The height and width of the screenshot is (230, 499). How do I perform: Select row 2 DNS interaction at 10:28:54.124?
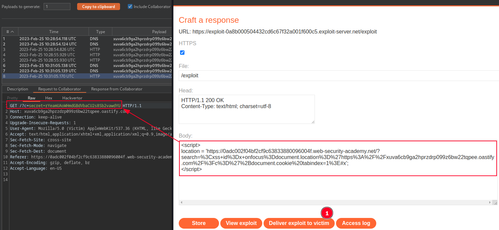coord(87,44)
